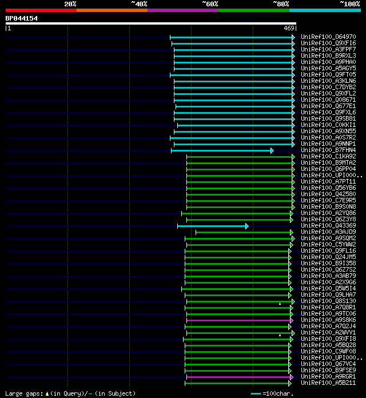366x398 pixels.
Task: Select the UniRef100_Q6Z7S2 label
Action: pos(328,269)
